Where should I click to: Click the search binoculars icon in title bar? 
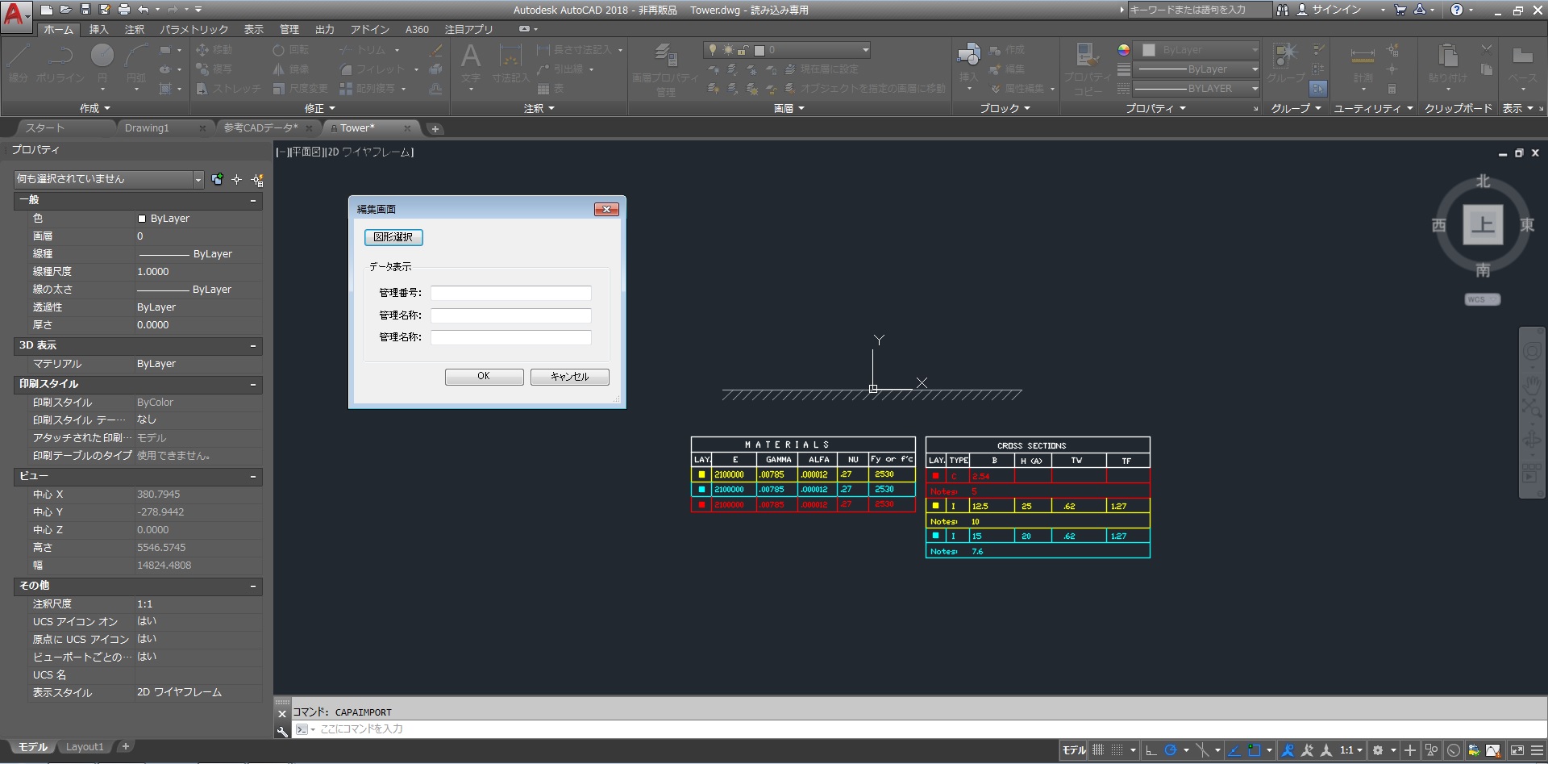pyautogui.click(x=1282, y=10)
